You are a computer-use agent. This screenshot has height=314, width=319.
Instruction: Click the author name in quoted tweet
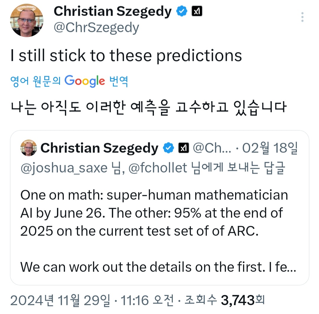tap(99, 148)
